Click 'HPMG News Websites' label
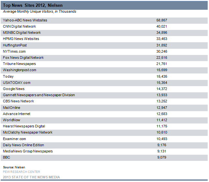This screenshot has width=209, height=182. pyautogui.click(x=21, y=39)
